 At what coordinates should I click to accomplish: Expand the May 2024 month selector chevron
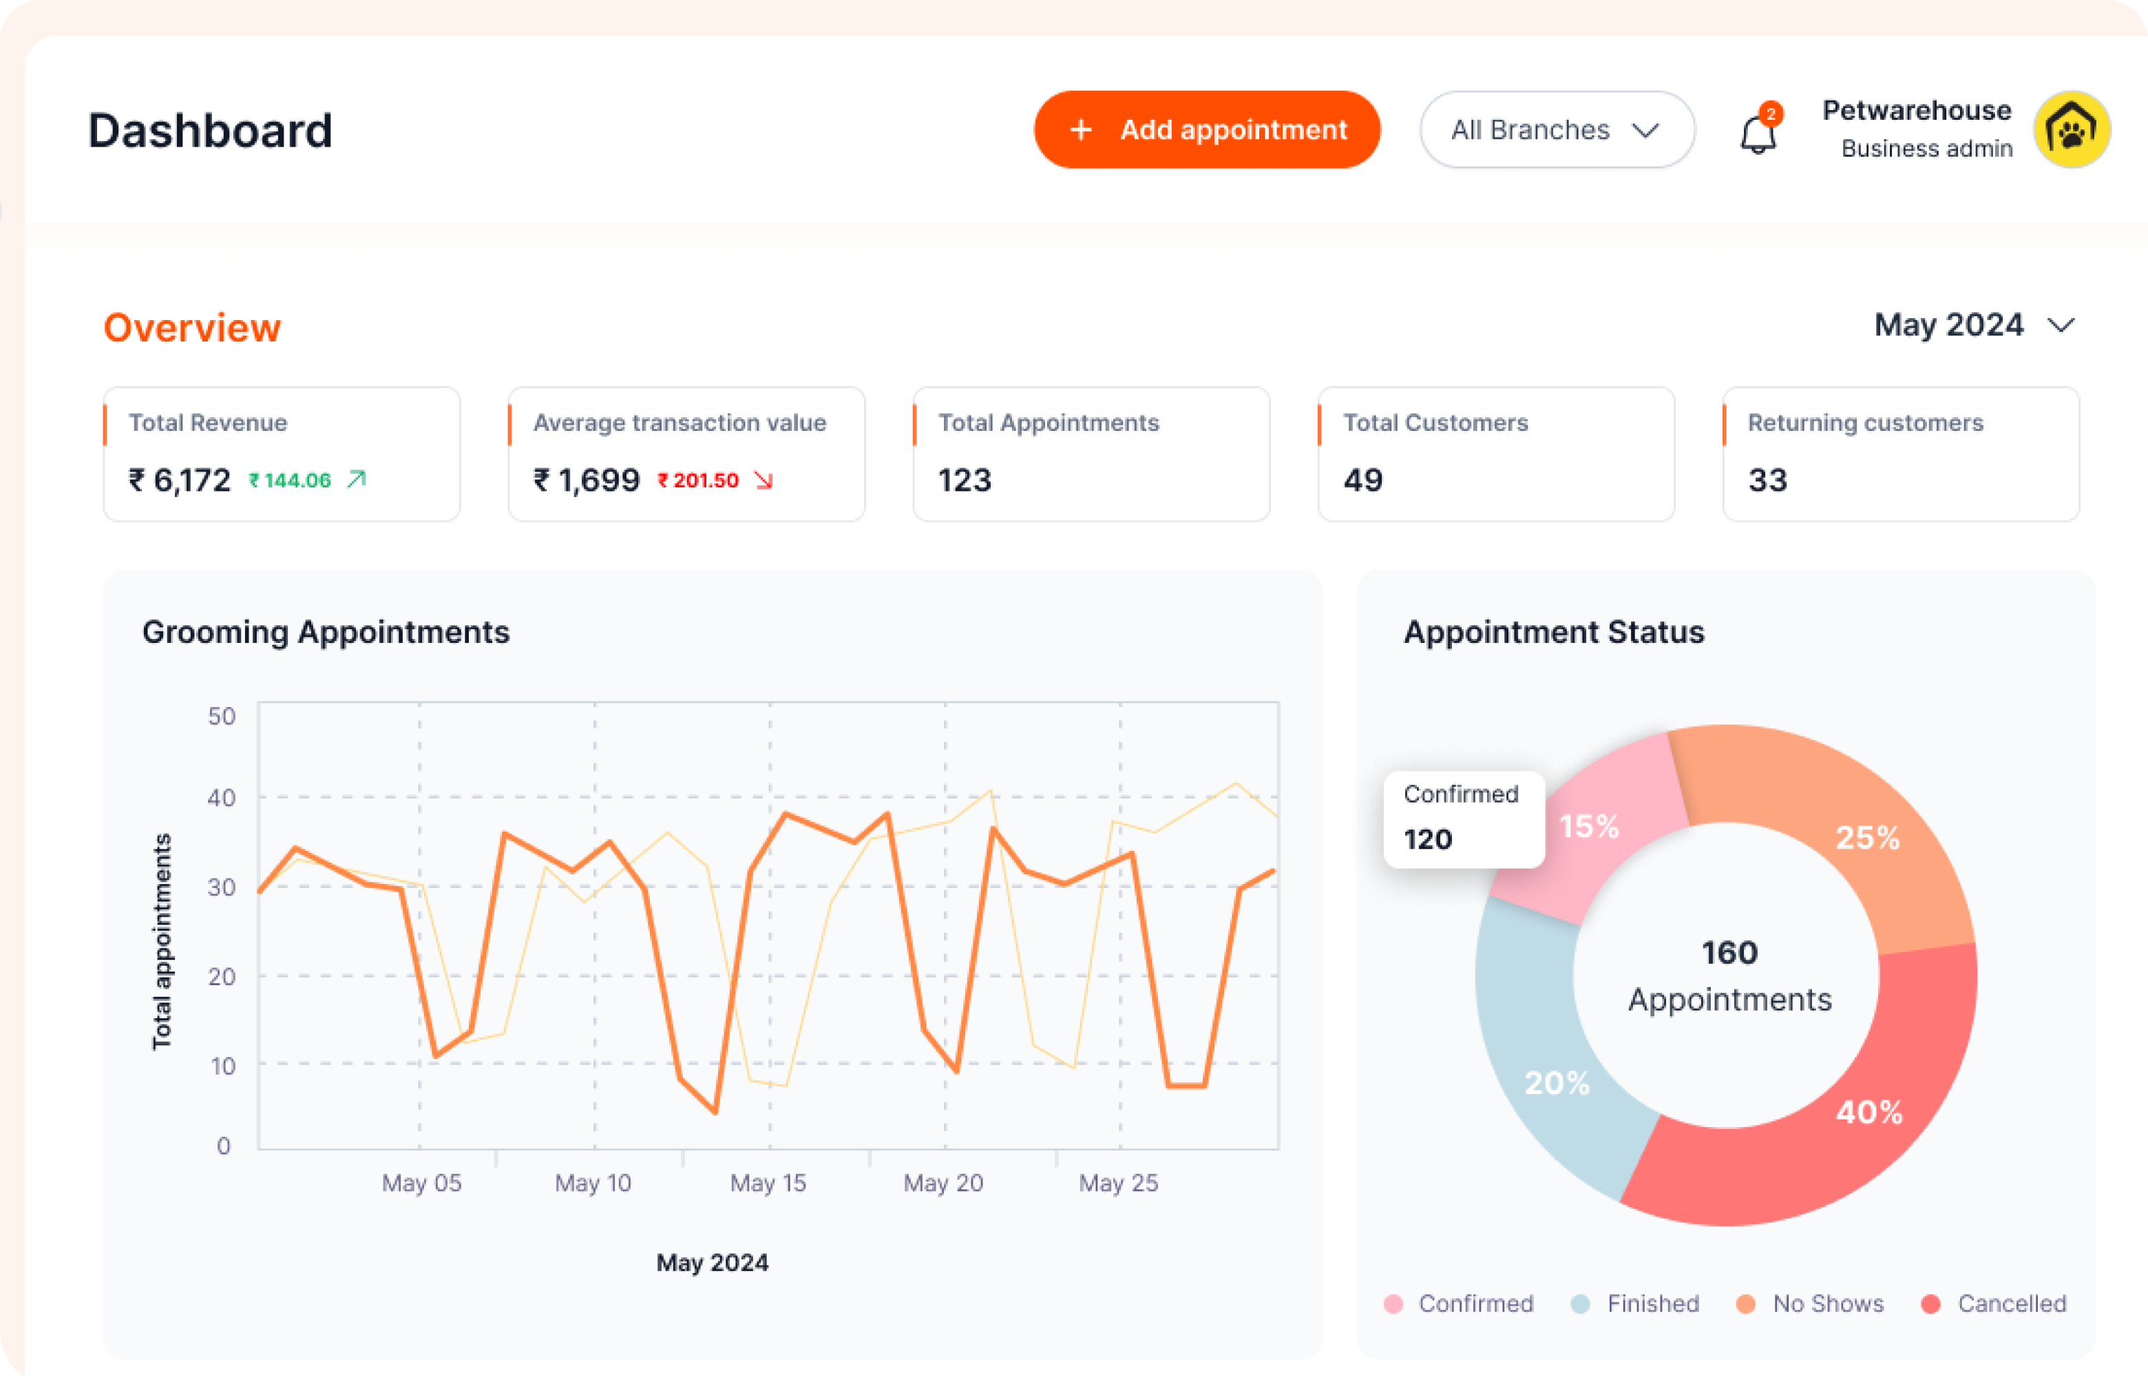2061,325
